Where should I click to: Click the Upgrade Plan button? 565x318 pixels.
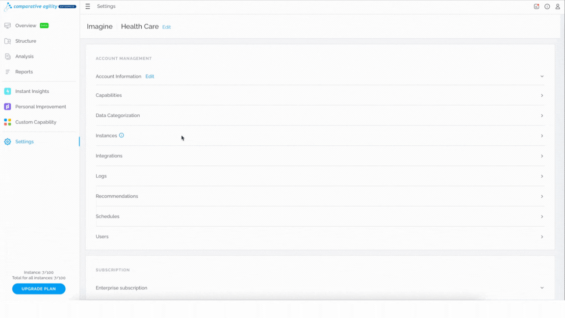click(x=39, y=289)
